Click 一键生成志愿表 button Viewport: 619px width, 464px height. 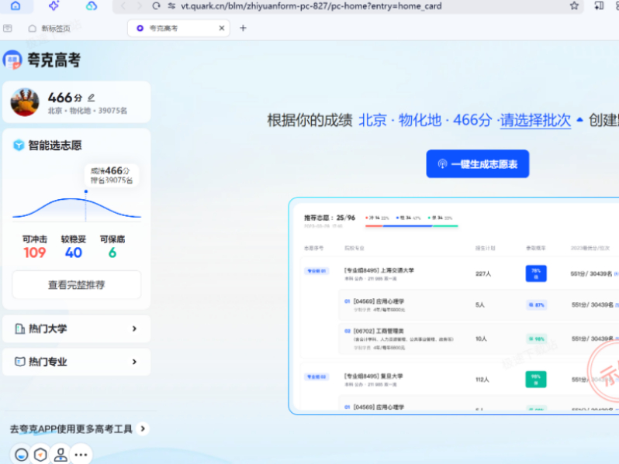pyautogui.click(x=478, y=163)
